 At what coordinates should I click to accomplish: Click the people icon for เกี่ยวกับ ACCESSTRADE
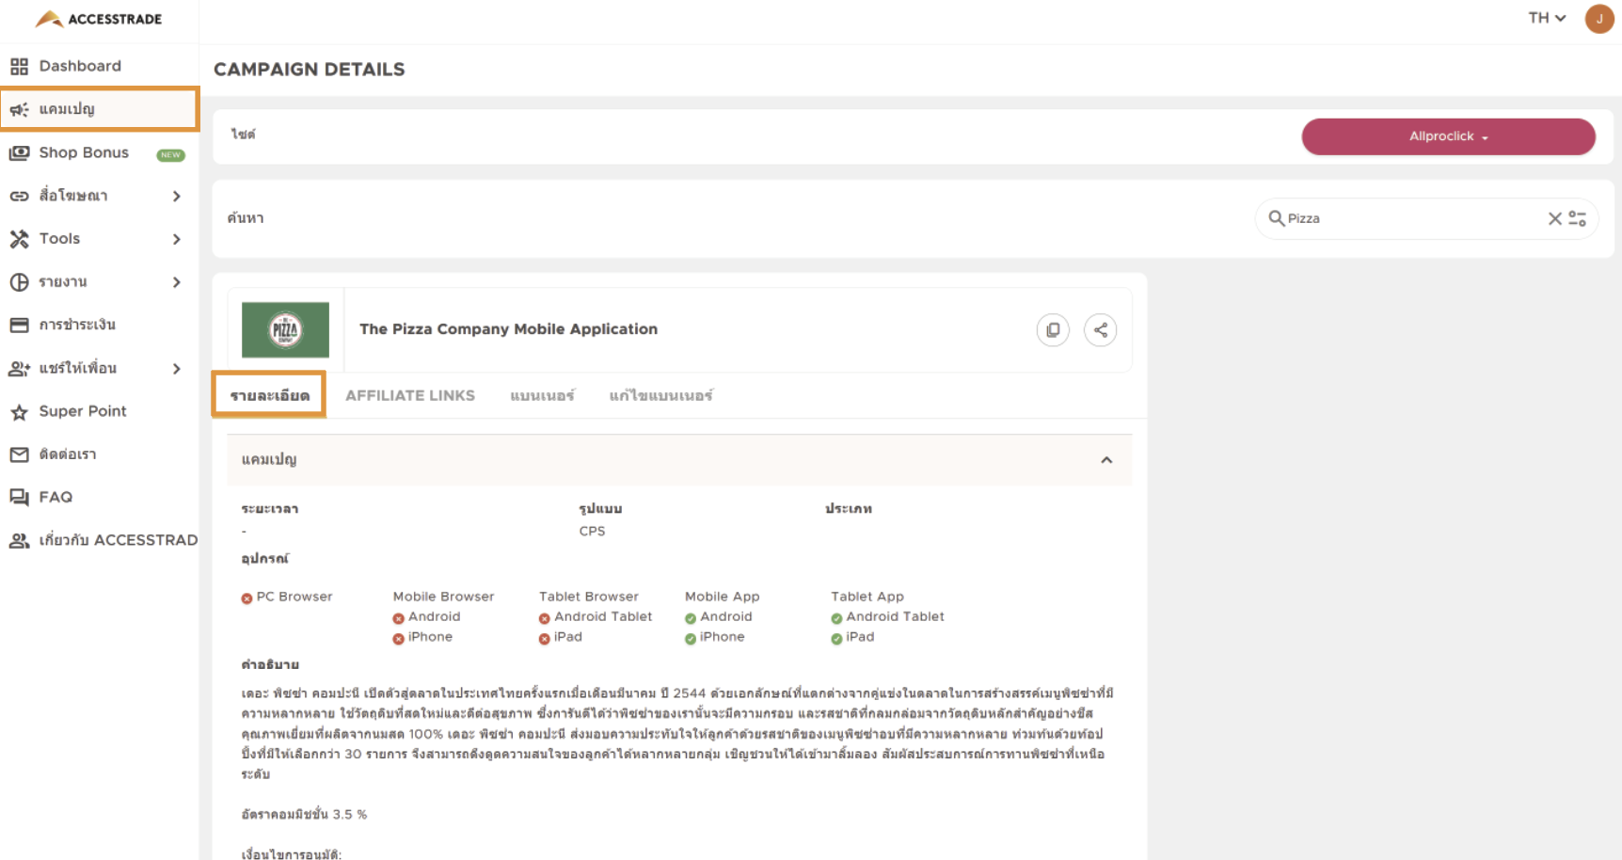click(19, 541)
